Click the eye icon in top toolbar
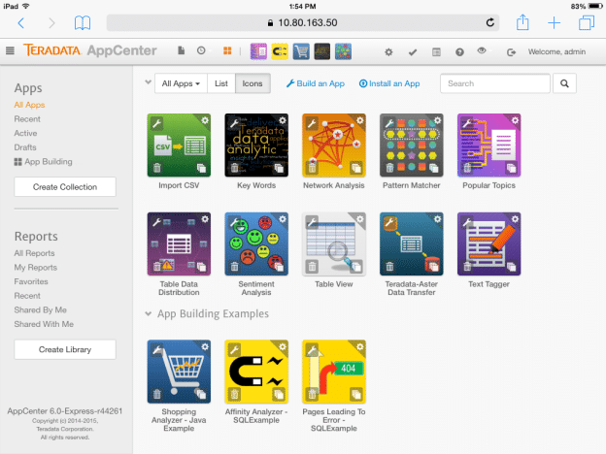 click(x=482, y=50)
